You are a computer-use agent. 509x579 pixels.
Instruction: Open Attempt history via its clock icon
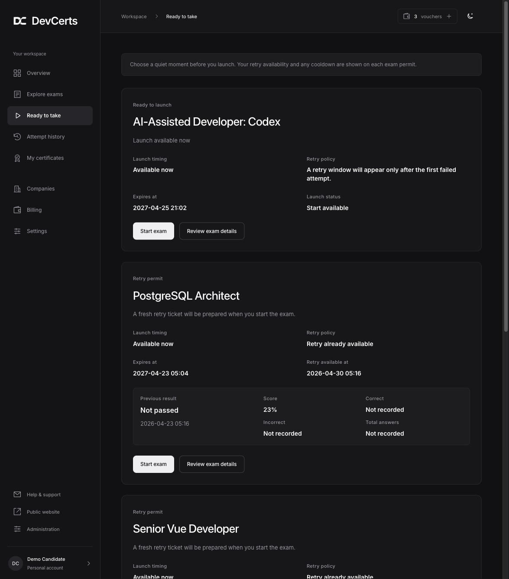pos(17,137)
